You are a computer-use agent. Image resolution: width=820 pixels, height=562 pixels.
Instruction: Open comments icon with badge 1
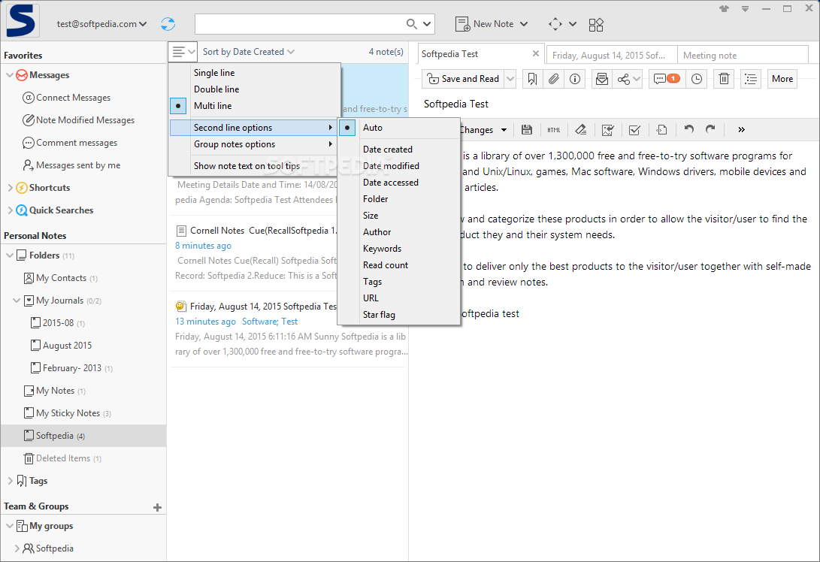(x=667, y=79)
